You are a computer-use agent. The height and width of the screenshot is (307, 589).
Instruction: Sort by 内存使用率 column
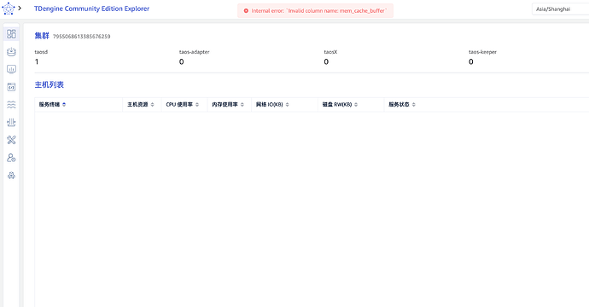pyautogui.click(x=242, y=105)
